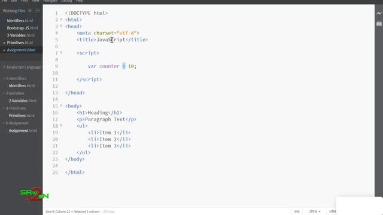Switch to Primitives.html in Working Files
Viewport: 383px width, 215px height.
pyautogui.click(x=20, y=42)
